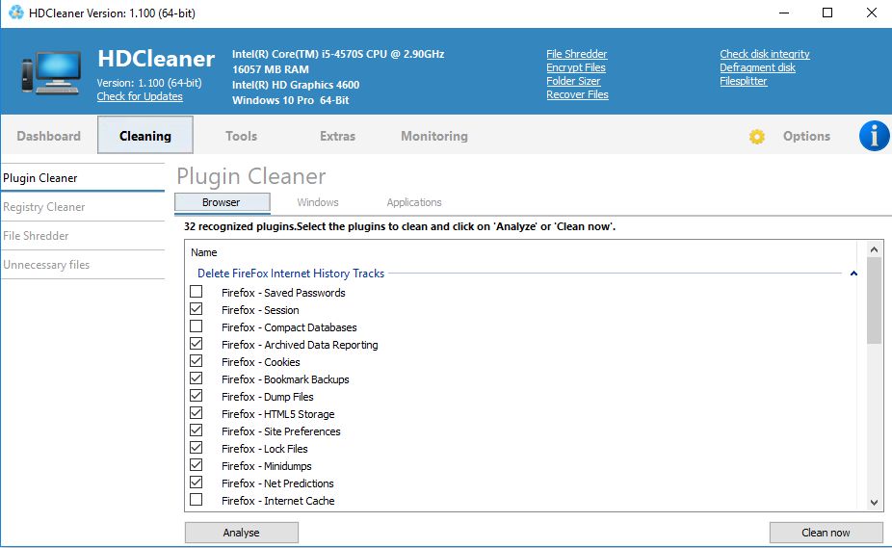The width and height of the screenshot is (892, 548).
Task: Toggle the Firefox - Cookies checkbox
Action: coord(197,361)
